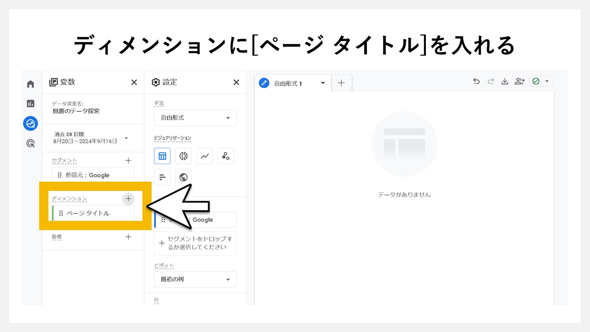Screen dimensions: 590x332
Task: Click the undo arrow icon
Action: [476, 81]
